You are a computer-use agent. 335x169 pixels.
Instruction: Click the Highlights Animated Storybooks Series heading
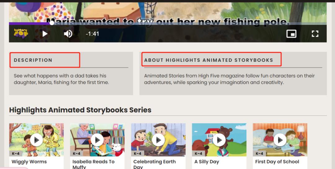(x=80, y=110)
